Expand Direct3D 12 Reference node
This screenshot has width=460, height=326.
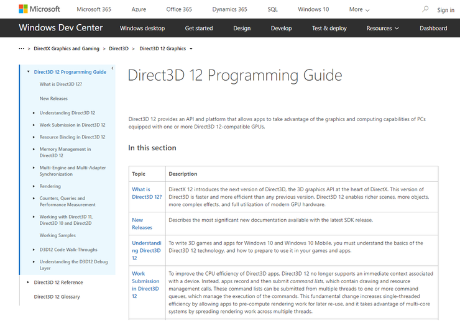point(29,283)
